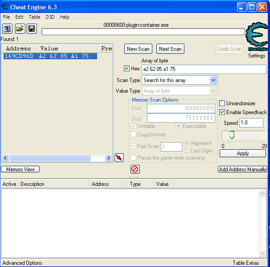Click the scan progress bar
Image resolution: width=270 pixels, height=267 pixels.
[143, 32]
